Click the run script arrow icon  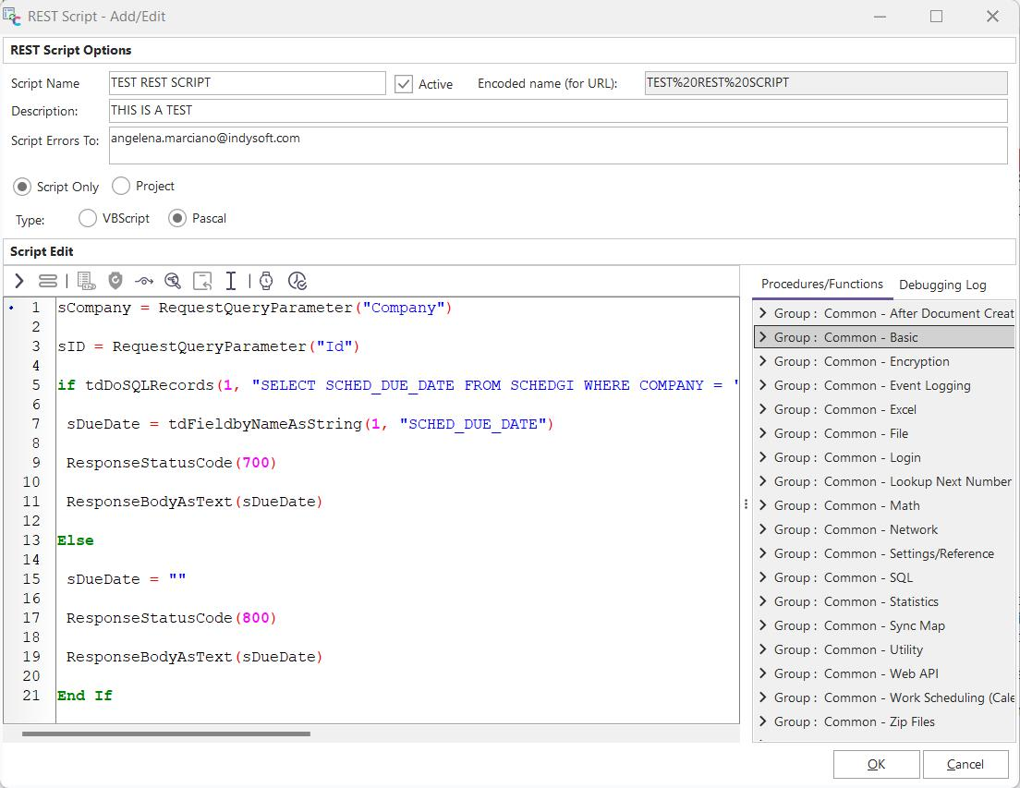point(19,281)
